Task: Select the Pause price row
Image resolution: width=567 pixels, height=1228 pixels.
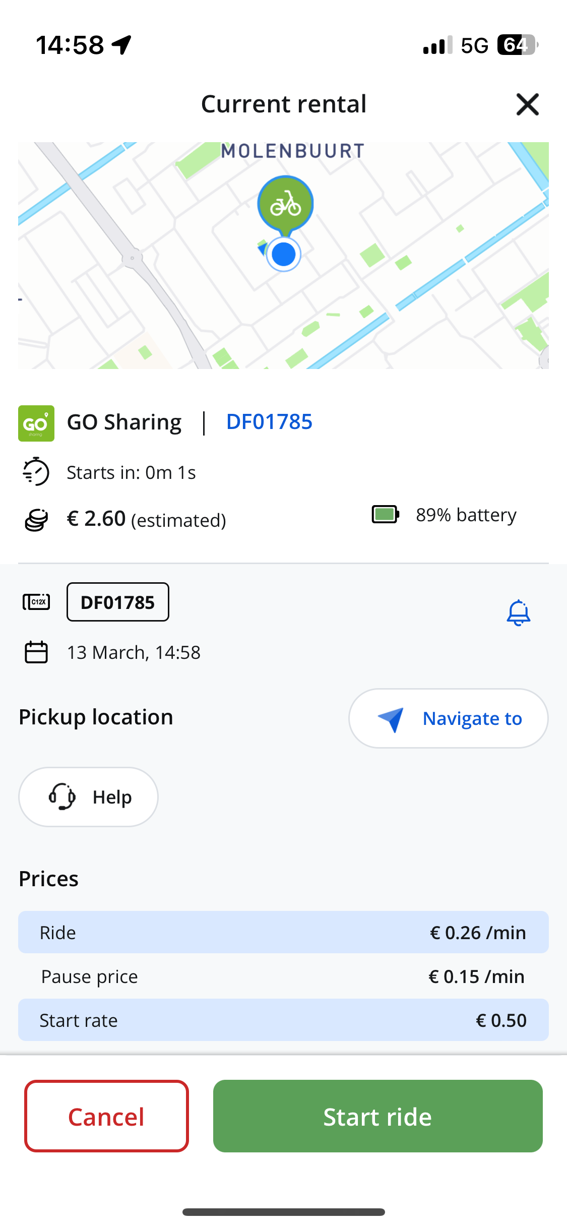Action: point(283,976)
